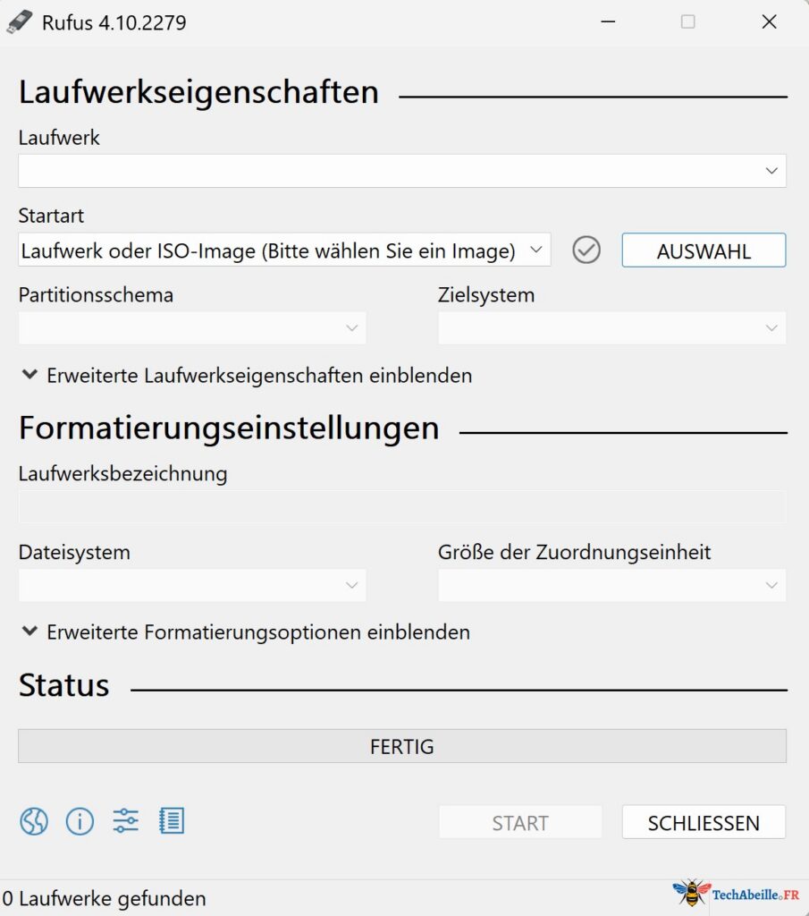
Task: Open the About Rufus info icon
Action: coord(80,821)
